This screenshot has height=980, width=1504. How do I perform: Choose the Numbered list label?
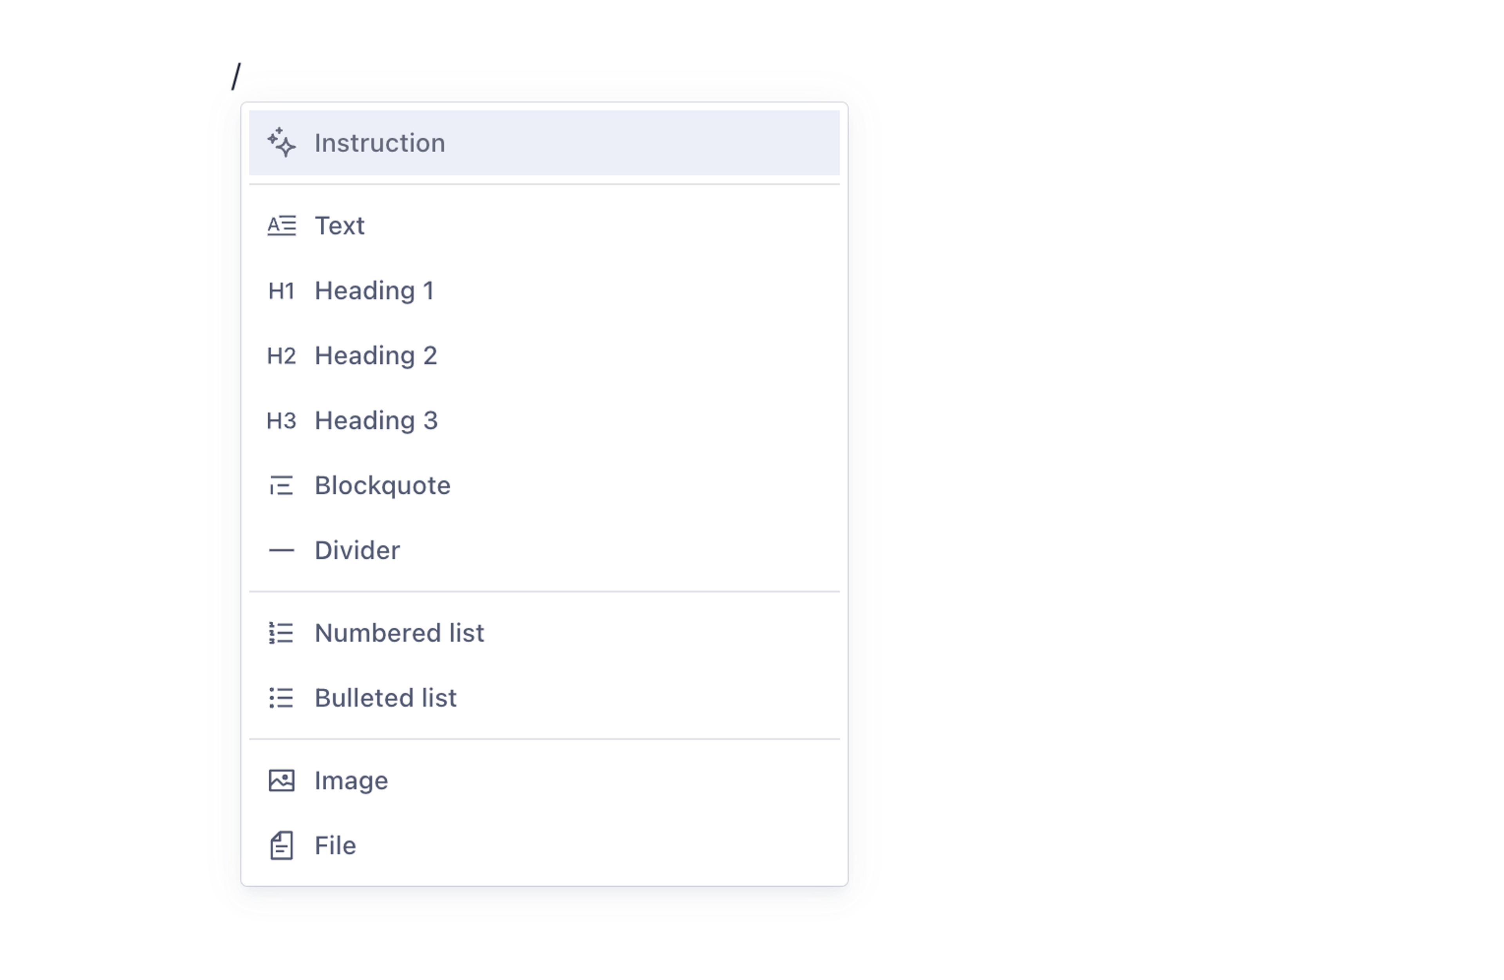tap(399, 633)
